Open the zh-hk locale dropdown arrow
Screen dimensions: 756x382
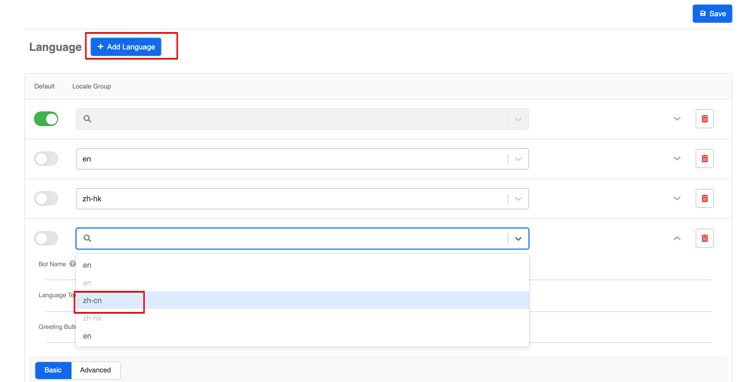pos(518,199)
